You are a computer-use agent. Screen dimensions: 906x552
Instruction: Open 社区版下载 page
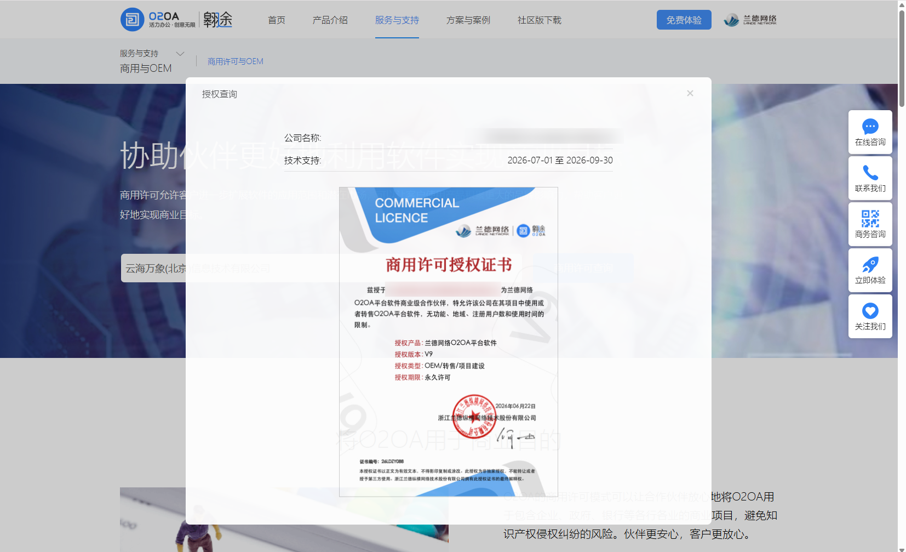tap(540, 20)
